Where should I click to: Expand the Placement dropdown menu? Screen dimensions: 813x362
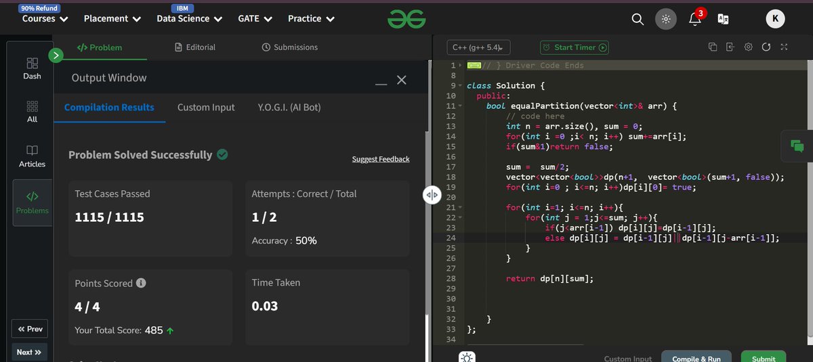(112, 19)
